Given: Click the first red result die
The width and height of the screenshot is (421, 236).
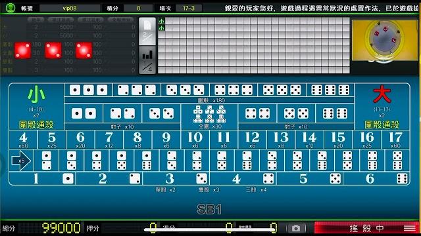Looking at the screenshot, I should pyautogui.click(x=23, y=50).
